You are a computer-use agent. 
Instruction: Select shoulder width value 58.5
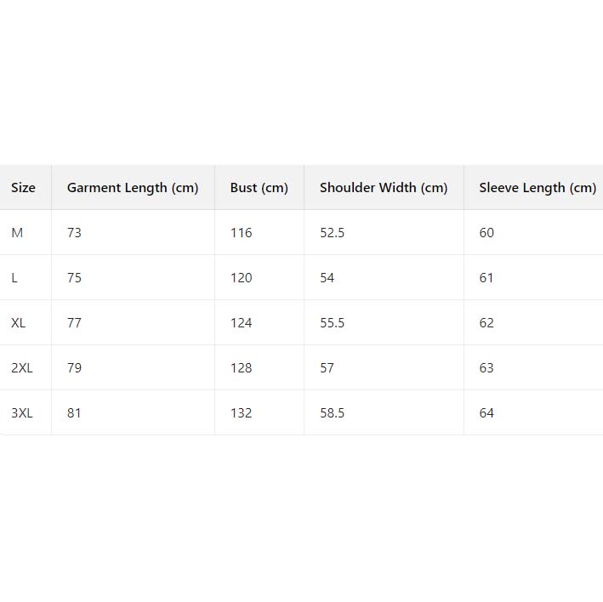[x=332, y=413]
